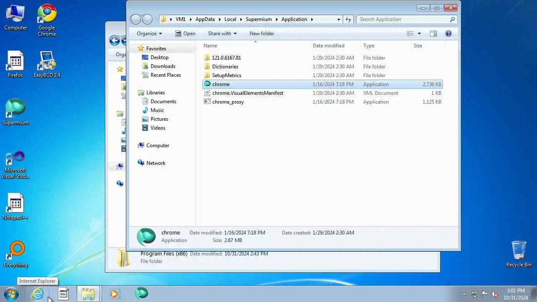Select the EasyBCD 2.4 desktop shortcut
The image size is (537, 302).
coord(47,65)
